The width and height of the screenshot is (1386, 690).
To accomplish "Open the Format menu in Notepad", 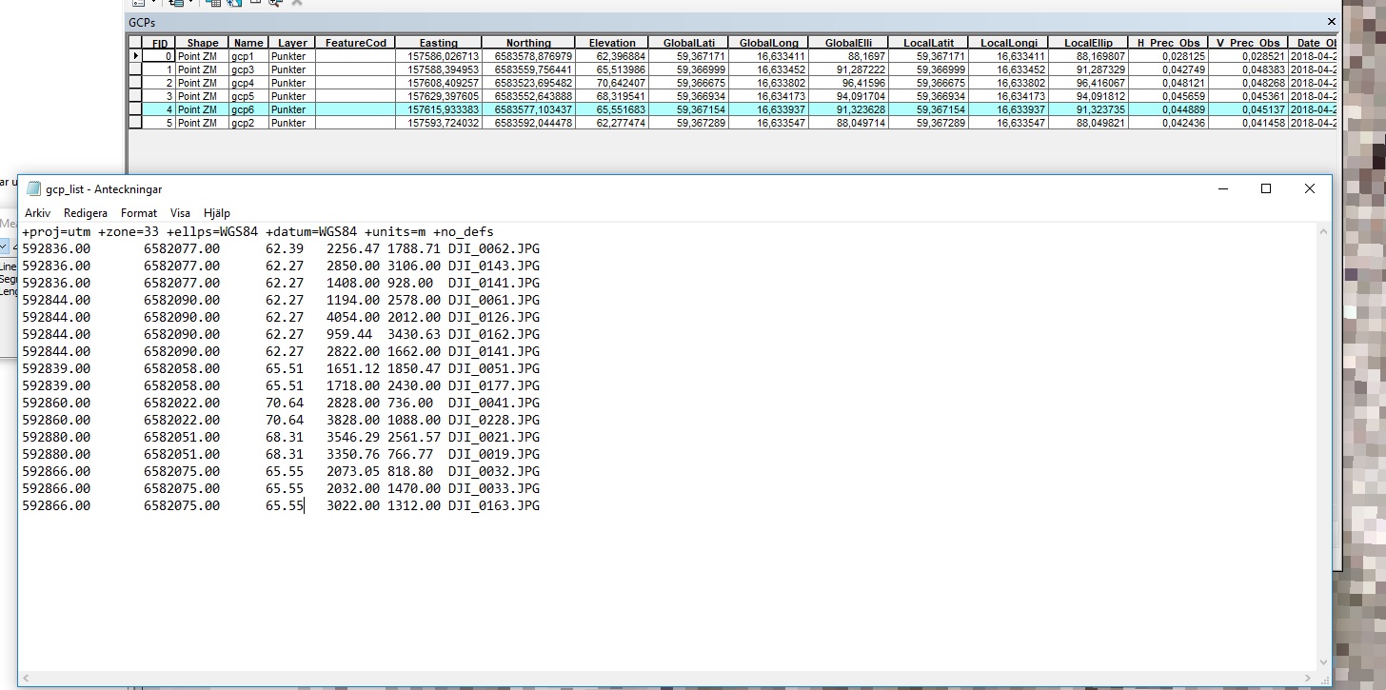I will coord(139,213).
